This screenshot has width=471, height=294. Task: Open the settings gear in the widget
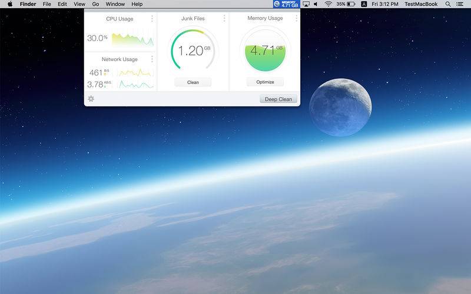91,99
